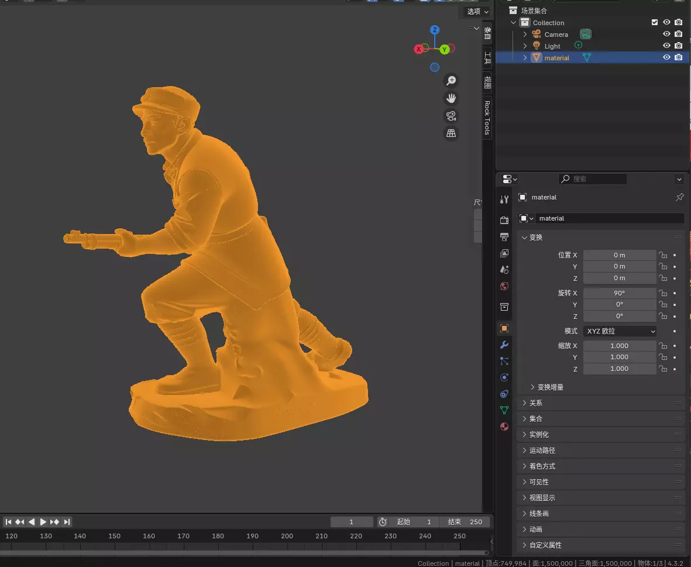The width and height of the screenshot is (691, 567).
Task: Click the material mesh data icon in outliner
Action: (x=586, y=57)
